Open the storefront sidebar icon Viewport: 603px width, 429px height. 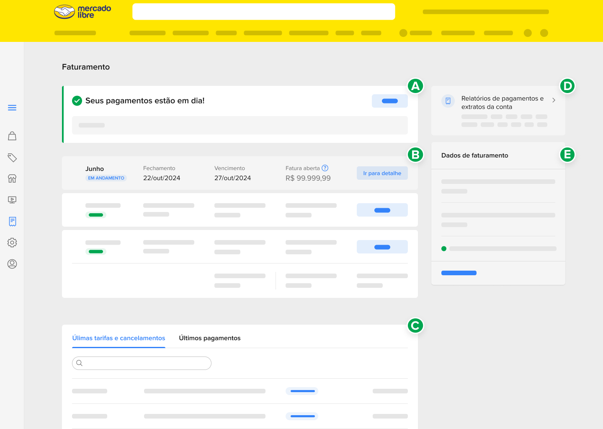12,178
